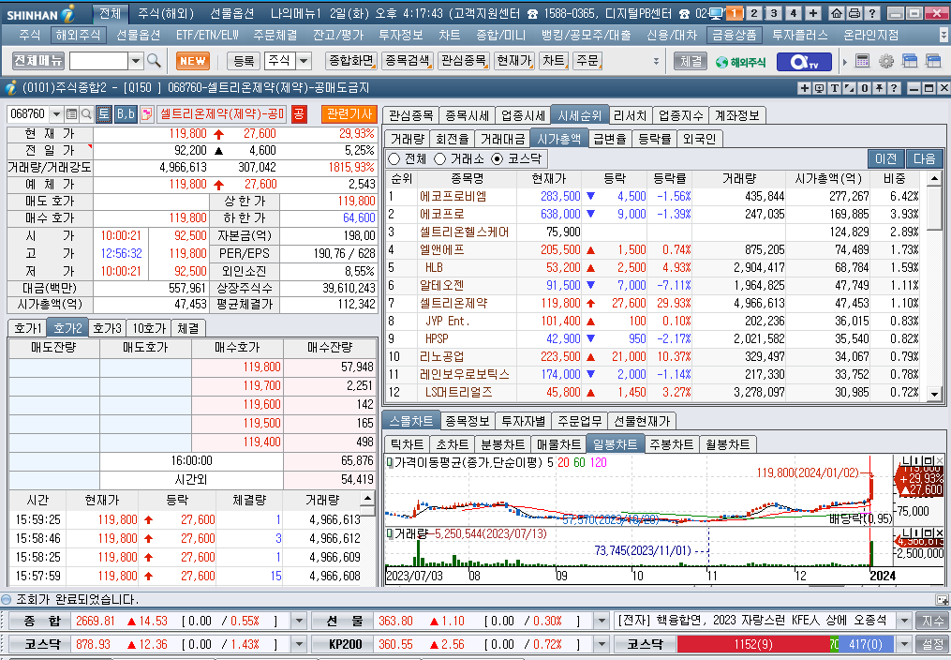Open the 선물 index ticker dropdown

coord(601,622)
